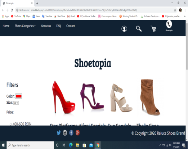
Task: Expand the Size dropdown showing 36
Action: (16, 103)
